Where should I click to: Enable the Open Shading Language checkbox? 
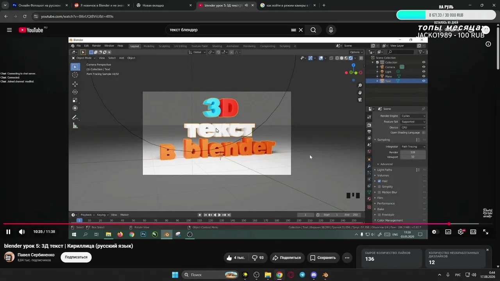(x=423, y=133)
